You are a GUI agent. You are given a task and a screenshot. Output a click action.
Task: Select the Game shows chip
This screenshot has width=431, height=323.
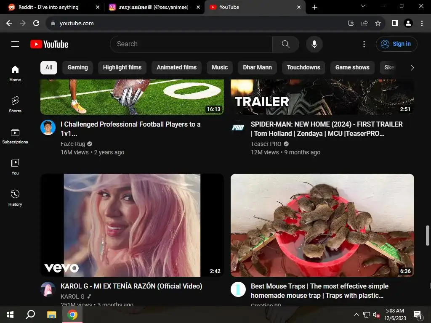352,68
